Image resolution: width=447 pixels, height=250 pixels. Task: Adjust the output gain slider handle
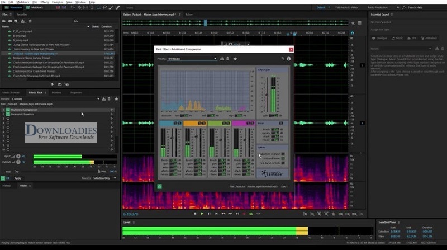tap(267, 95)
